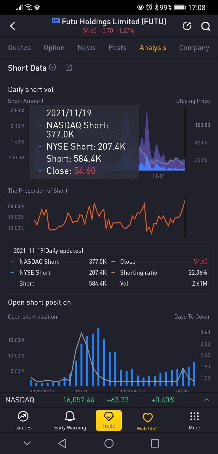Collapse keyboard with Android down chevron

click(27, 443)
